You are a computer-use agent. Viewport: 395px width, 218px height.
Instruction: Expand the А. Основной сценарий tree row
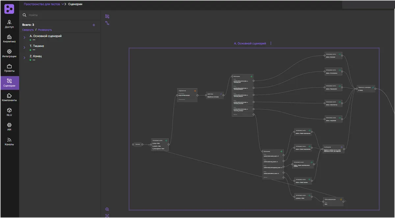(24, 38)
